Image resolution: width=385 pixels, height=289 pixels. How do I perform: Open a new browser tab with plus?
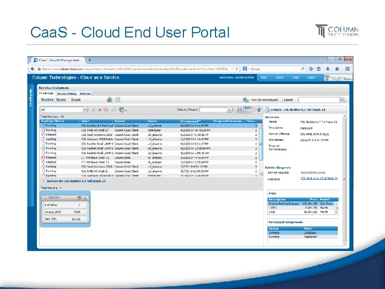point(90,60)
